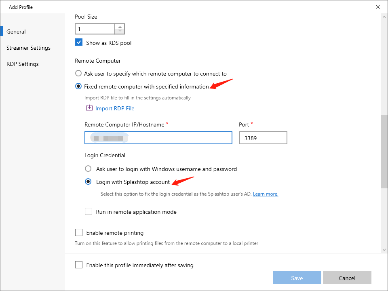Click the Cancel button
388x291 pixels.
347,278
